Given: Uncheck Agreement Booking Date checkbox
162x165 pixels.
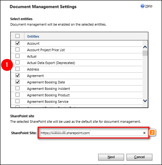Looking at the screenshot, I should [x=18, y=82].
